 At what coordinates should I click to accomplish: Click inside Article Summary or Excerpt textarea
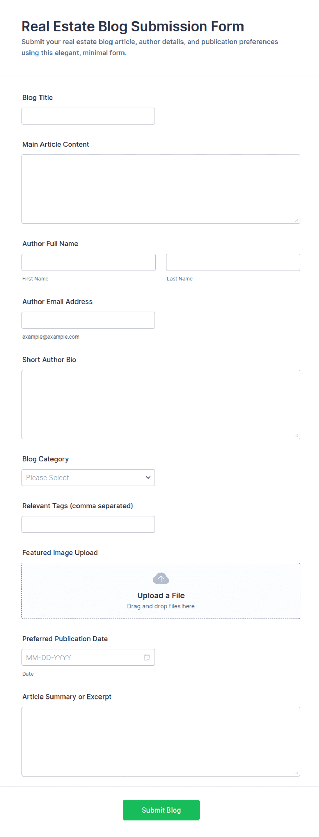pyautogui.click(x=161, y=741)
